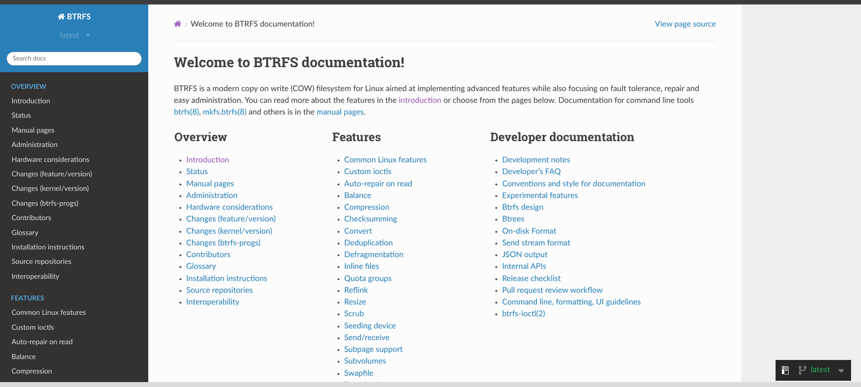Open Contributors link under Overview list
This screenshot has height=387, width=861.
[x=208, y=255]
